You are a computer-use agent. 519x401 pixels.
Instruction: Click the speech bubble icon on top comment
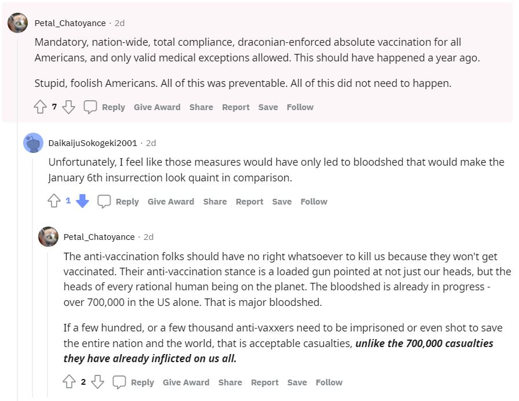90,107
